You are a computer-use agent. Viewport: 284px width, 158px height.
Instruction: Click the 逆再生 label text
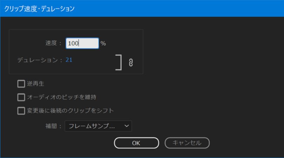pos(35,84)
